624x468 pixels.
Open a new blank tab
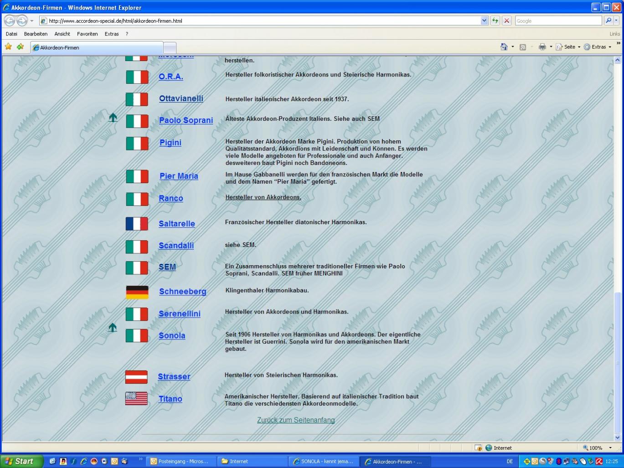click(x=170, y=48)
